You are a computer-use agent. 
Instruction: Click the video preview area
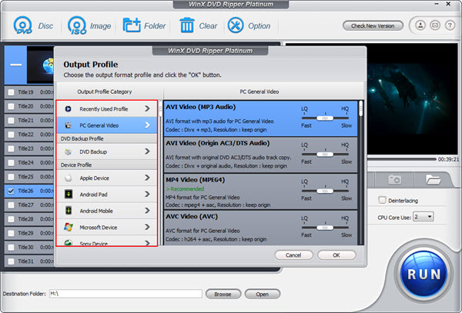coord(412,99)
